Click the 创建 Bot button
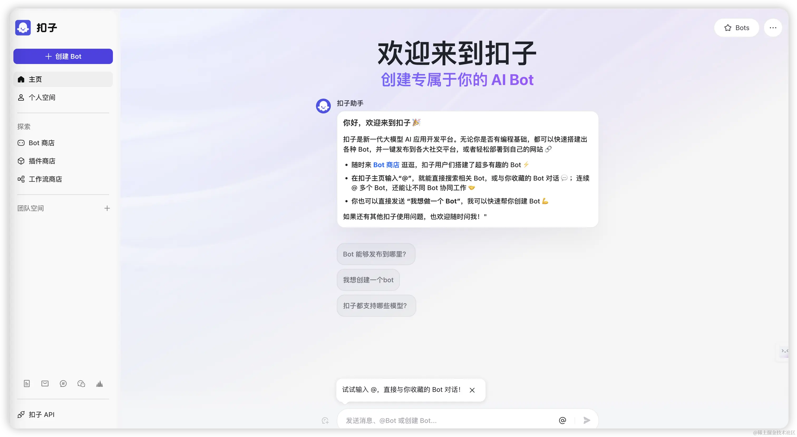Screen dimensions: 797x437 (x=63, y=56)
